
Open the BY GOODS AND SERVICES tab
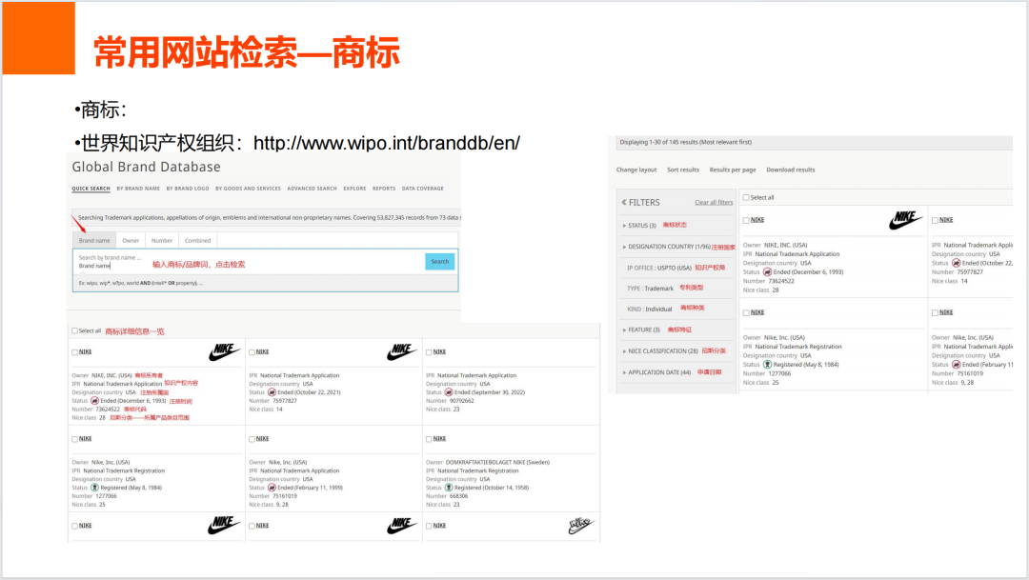click(x=248, y=189)
